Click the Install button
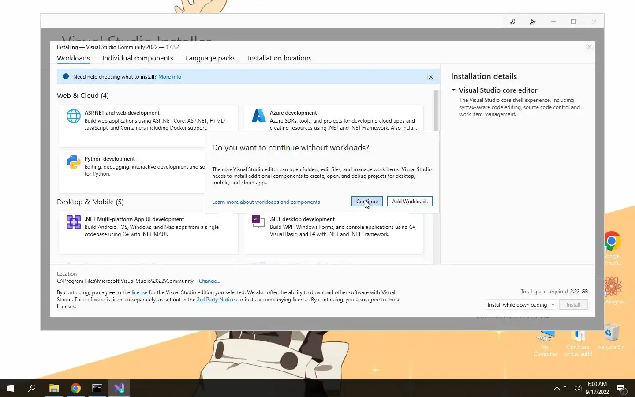635x397 pixels. click(x=573, y=305)
